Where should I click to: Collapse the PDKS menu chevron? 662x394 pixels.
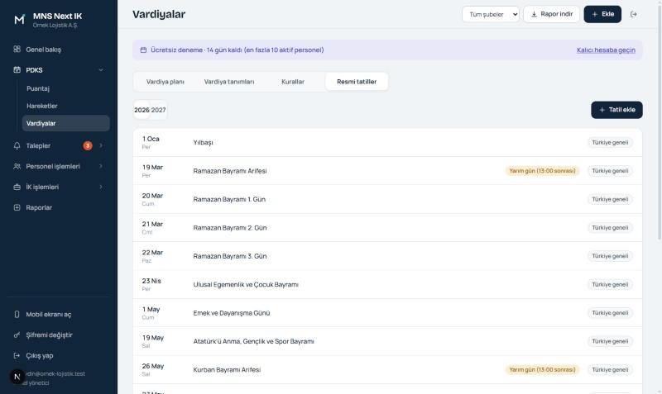pos(101,69)
